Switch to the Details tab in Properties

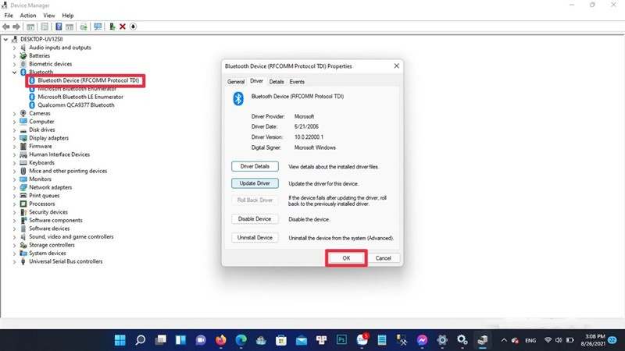(277, 81)
